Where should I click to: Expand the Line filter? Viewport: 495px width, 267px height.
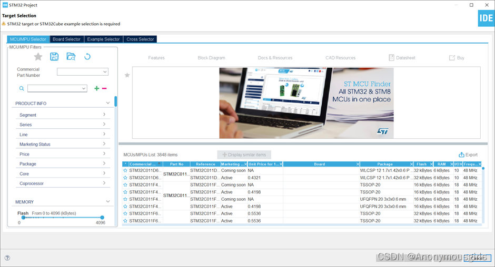(x=104, y=134)
